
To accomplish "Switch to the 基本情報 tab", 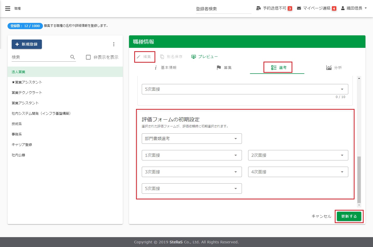I will 166,68.
